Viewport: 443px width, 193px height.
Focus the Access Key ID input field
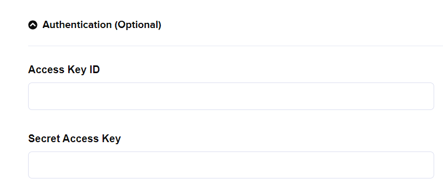pos(231,96)
